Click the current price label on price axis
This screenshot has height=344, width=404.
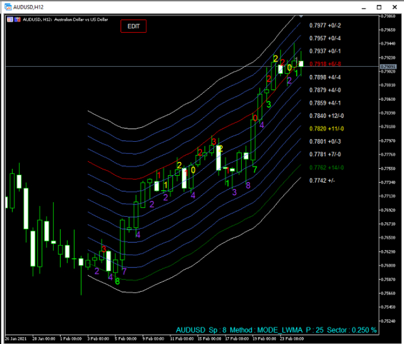click(x=388, y=67)
